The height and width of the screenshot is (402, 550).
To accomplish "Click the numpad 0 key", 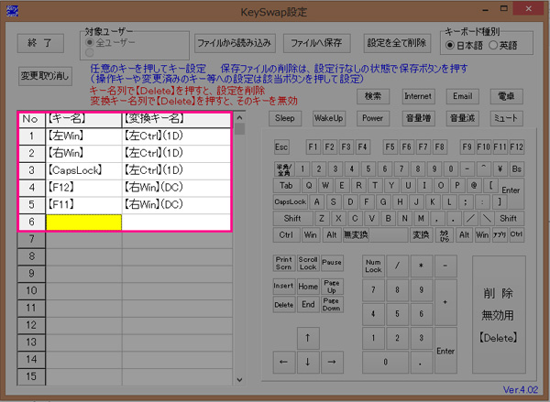I will (385, 363).
